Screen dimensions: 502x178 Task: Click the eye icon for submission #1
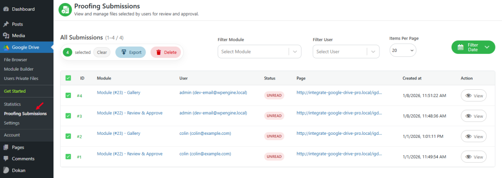coord(469,157)
